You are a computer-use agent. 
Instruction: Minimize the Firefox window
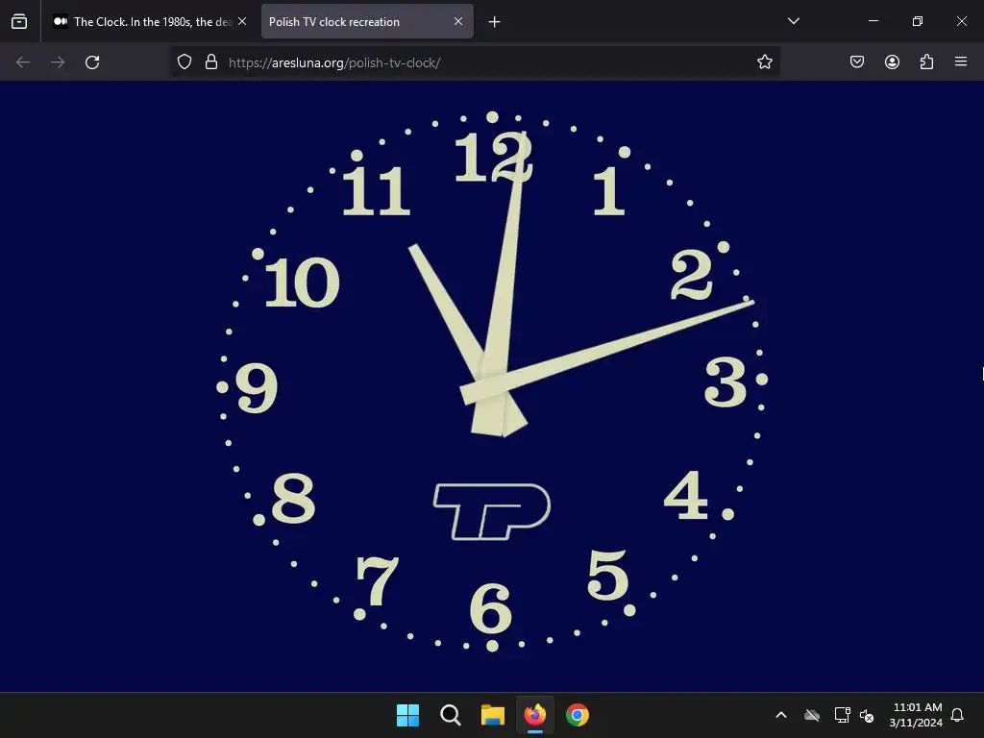point(873,21)
